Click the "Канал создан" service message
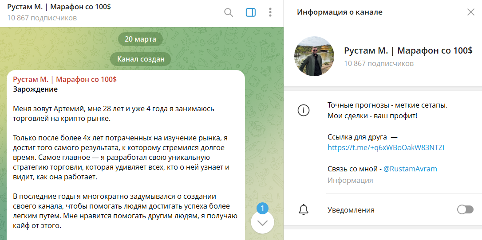Screen dimensions: 482x240 (x=141, y=59)
